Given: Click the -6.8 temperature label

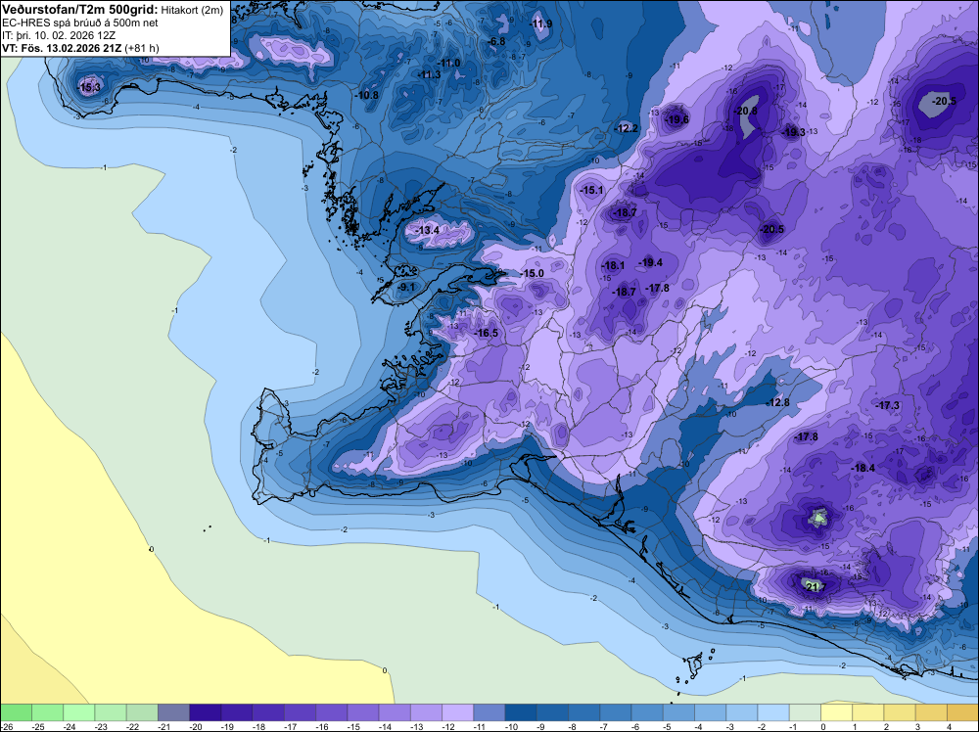Looking at the screenshot, I should [495, 41].
